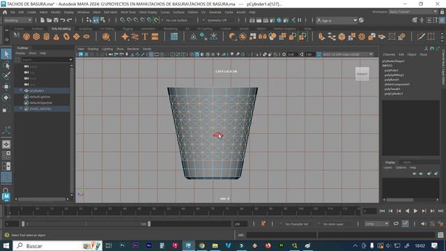This screenshot has width=446, height=251.
Task: Open the Mesh Display menu
Action: click(148, 13)
